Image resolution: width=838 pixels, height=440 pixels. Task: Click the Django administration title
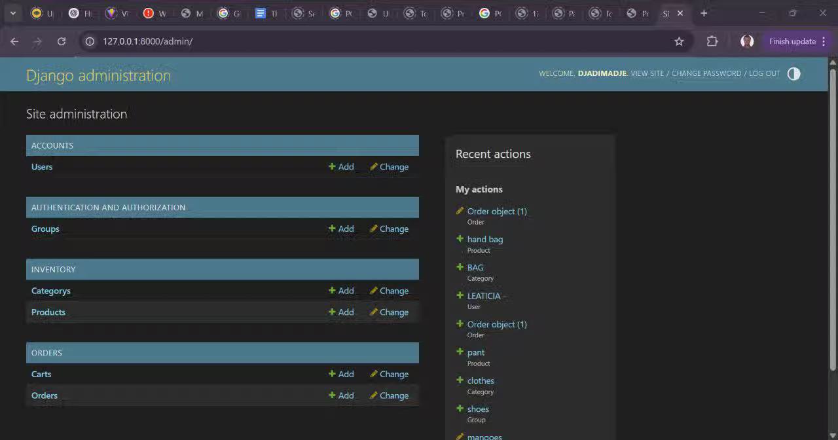[x=98, y=75]
